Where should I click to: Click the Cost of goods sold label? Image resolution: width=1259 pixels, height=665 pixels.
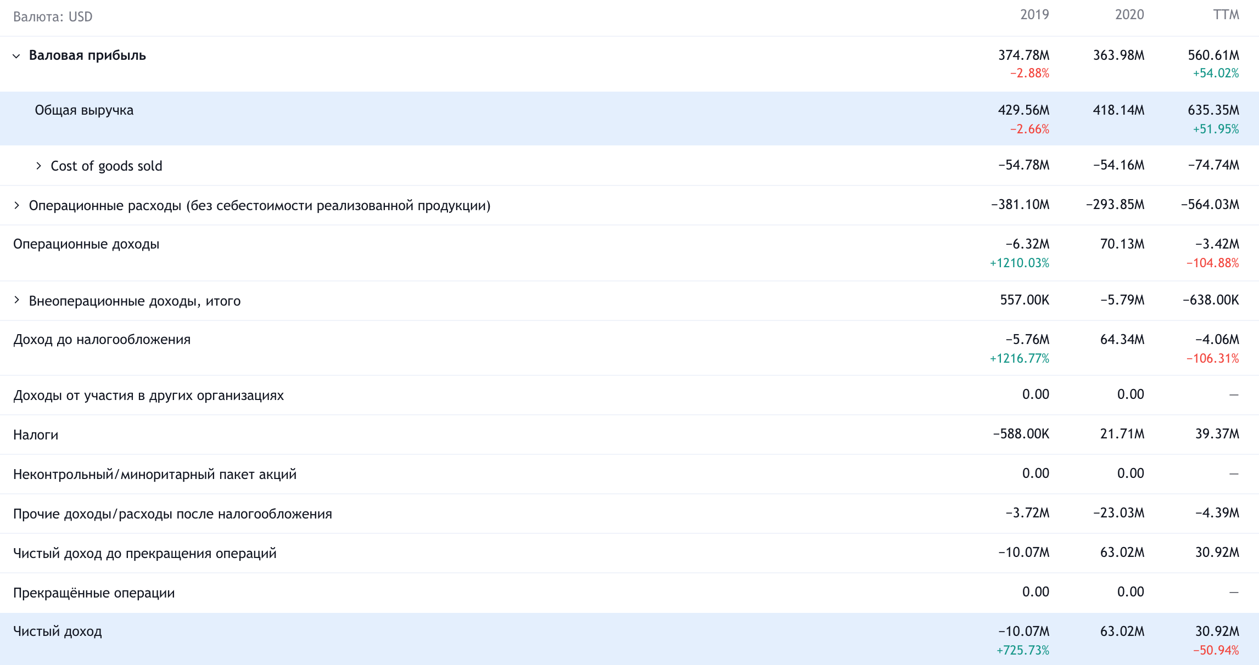107,166
